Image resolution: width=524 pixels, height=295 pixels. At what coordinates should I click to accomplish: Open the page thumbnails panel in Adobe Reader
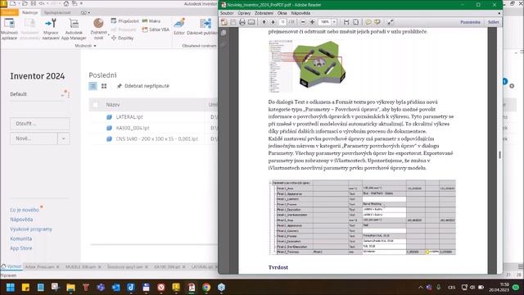coord(224,33)
